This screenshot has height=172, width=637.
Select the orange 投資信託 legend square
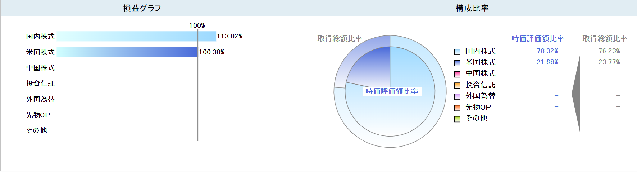tap(457, 85)
